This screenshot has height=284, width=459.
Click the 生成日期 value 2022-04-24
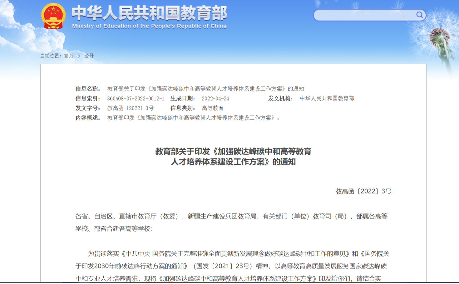215,99
